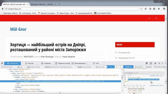The width and height of the screenshot is (168, 94).
Task: Open the Хортиця post title link
Action: [48, 47]
